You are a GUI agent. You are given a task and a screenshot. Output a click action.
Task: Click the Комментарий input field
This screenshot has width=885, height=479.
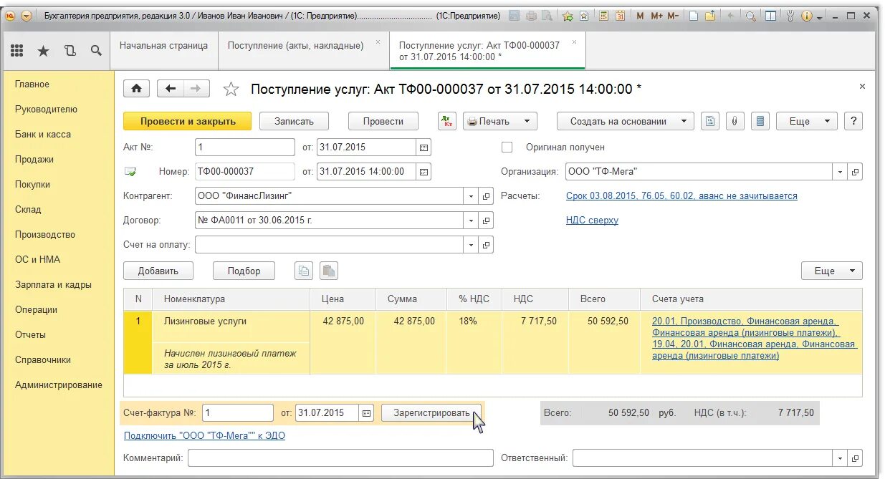coord(340,458)
